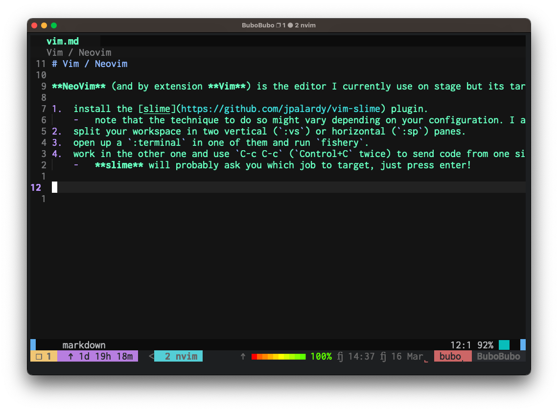
Task: Click the inline code `Control+C`
Action: (324, 154)
